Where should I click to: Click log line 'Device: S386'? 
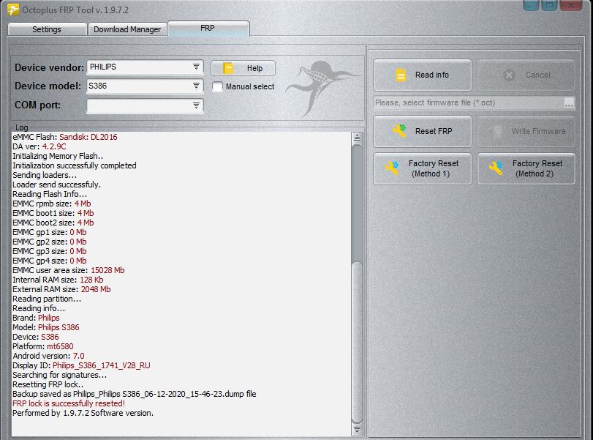coord(36,337)
